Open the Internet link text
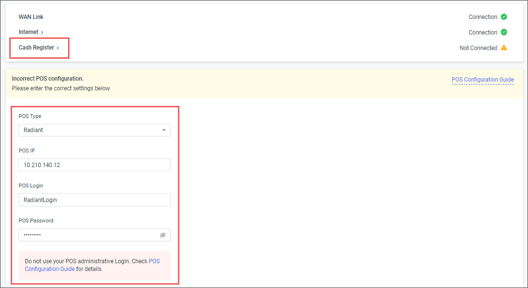The height and width of the screenshot is (288, 528). (x=28, y=33)
